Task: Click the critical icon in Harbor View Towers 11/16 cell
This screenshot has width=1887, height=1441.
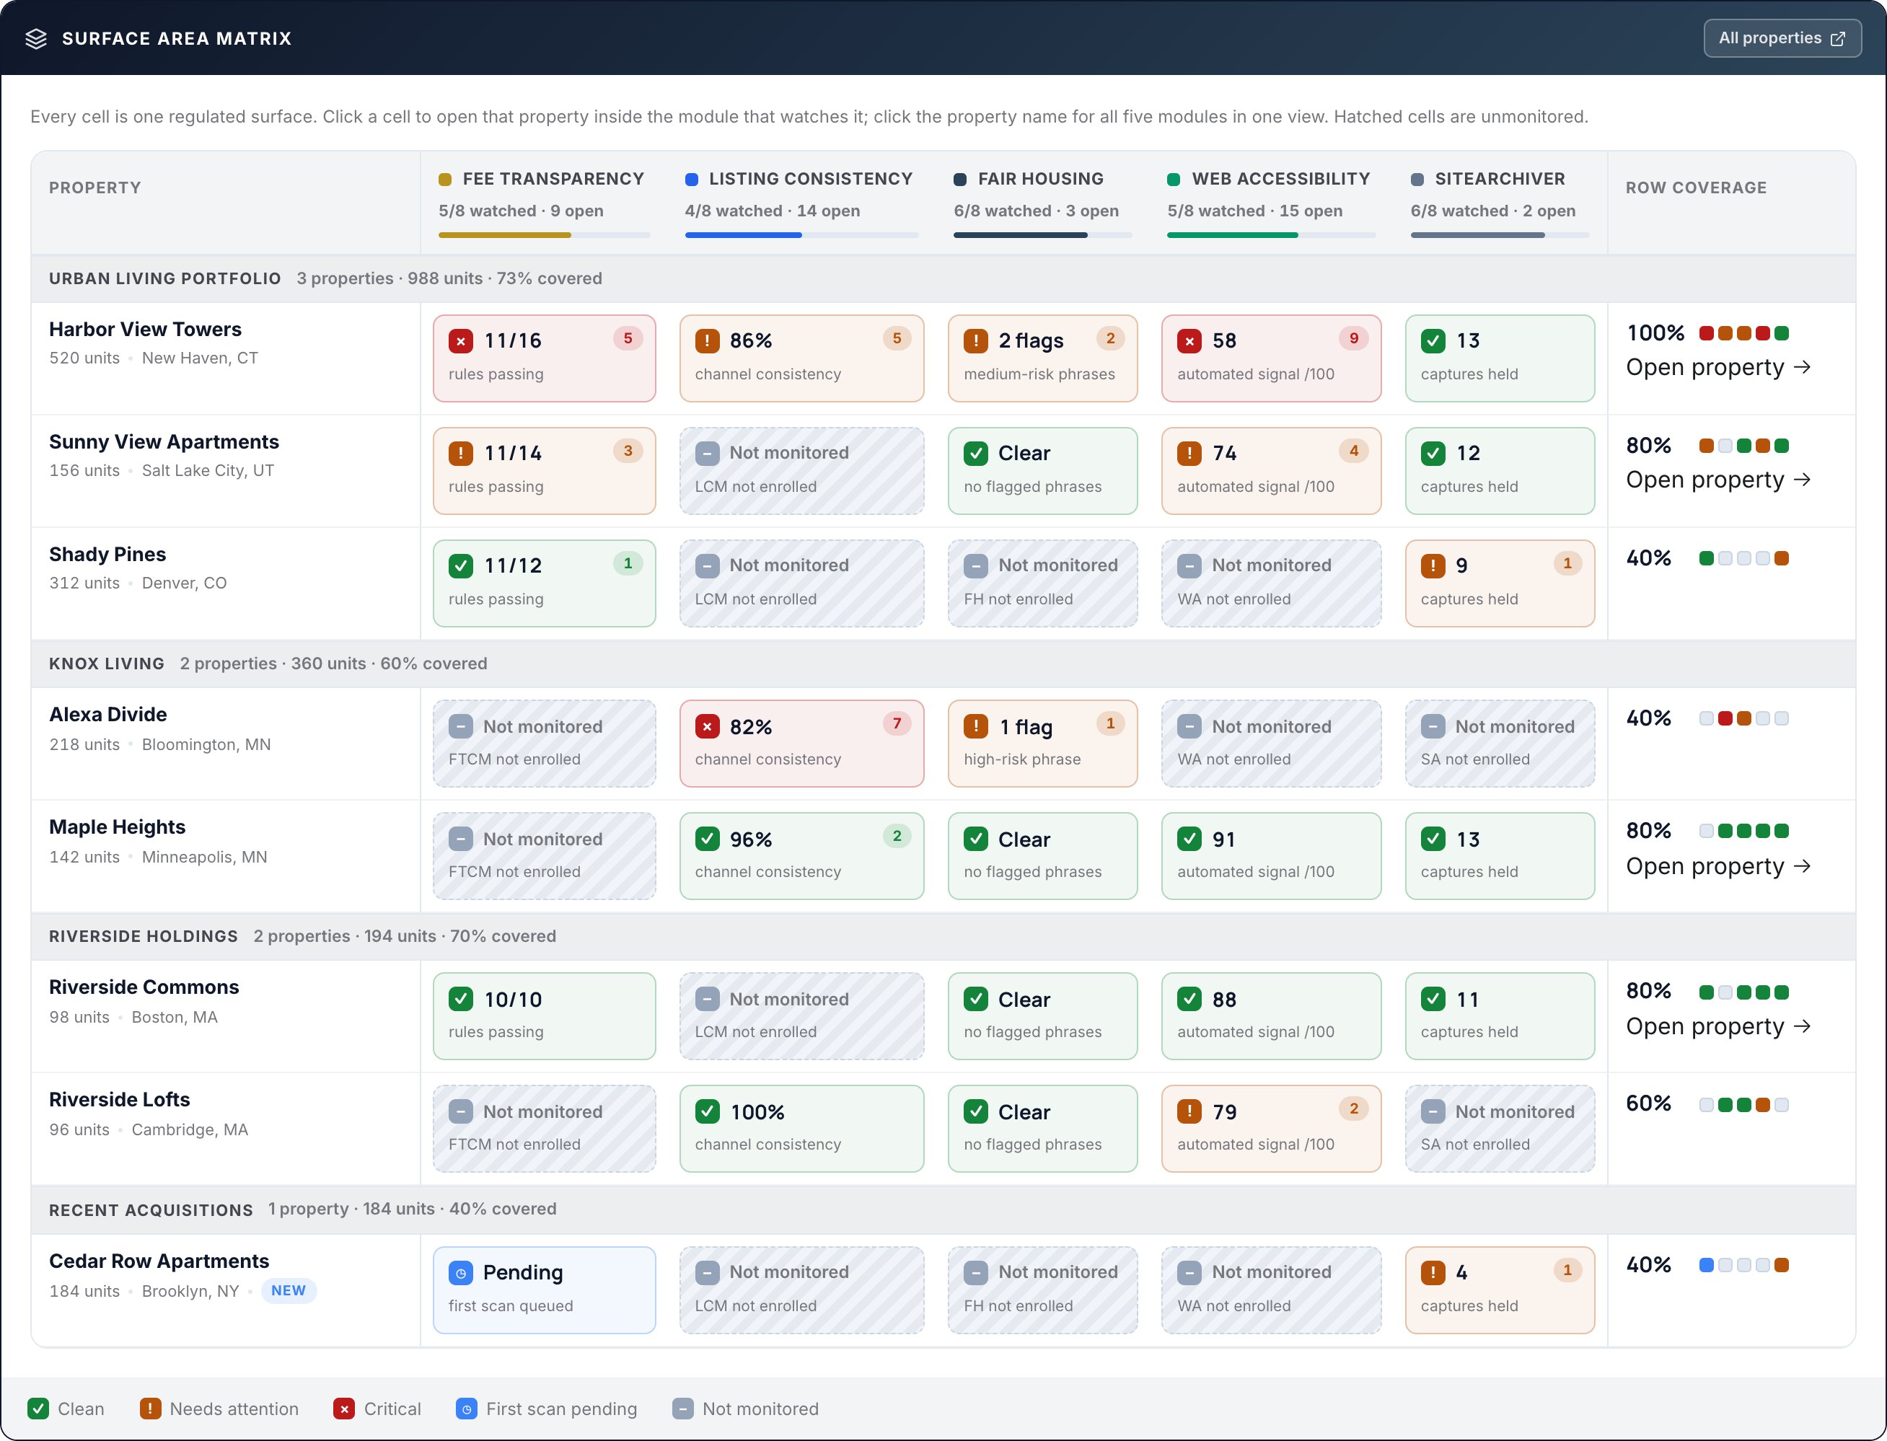Action: tap(461, 341)
